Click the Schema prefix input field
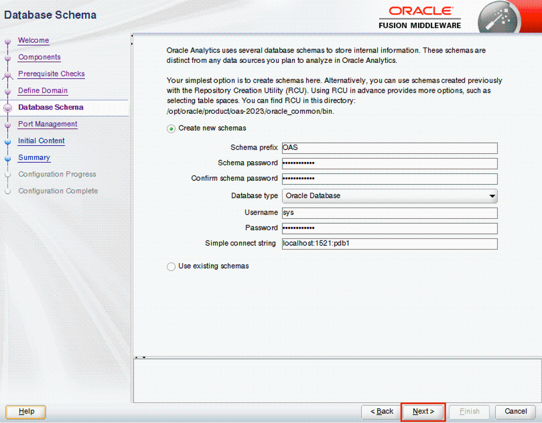This screenshot has height=423, width=542. pos(390,148)
